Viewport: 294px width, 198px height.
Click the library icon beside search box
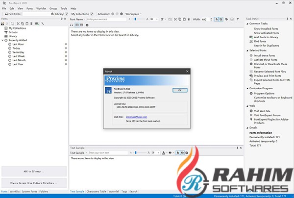click(x=52, y=14)
